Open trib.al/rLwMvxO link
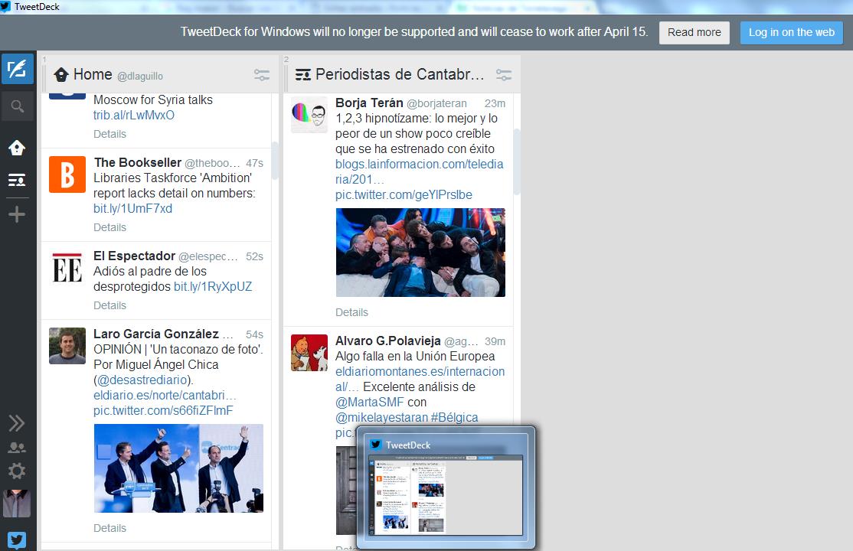The height and width of the screenshot is (551, 853). (134, 116)
